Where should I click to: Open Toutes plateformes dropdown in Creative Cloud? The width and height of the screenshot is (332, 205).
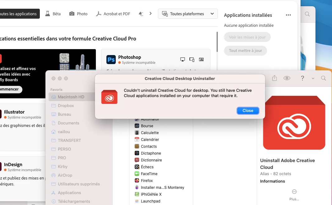pyautogui.click(x=188, y=14)
